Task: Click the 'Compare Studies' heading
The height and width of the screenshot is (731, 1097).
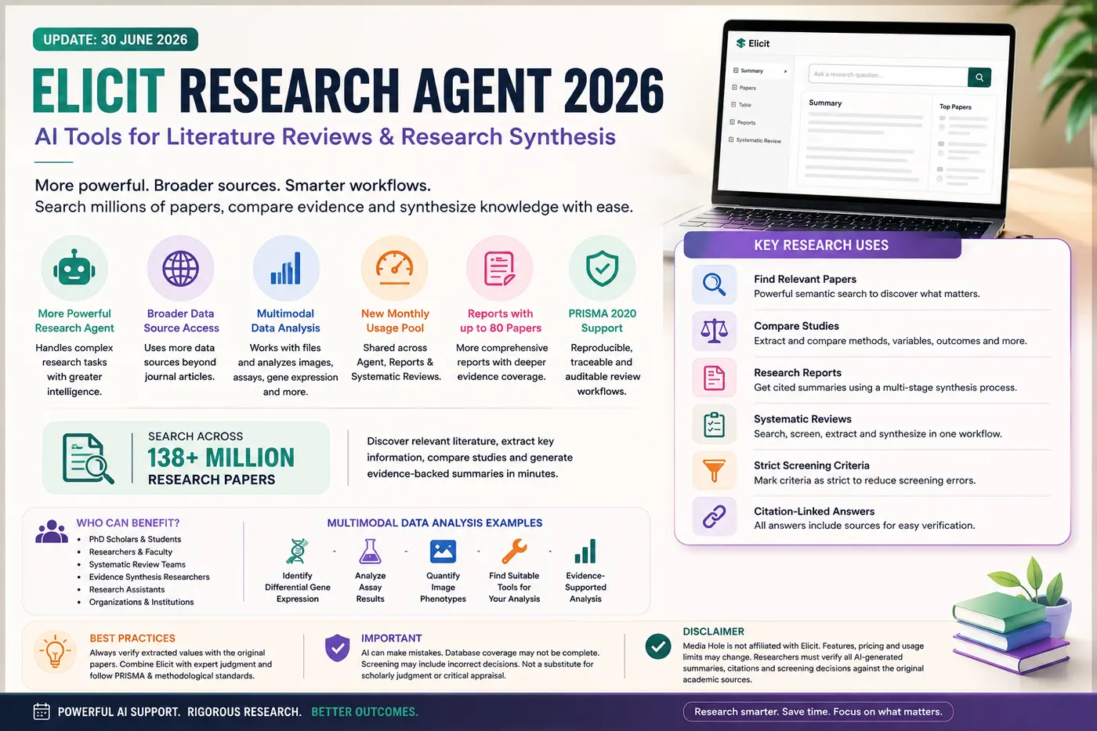Action: (796, 326)
